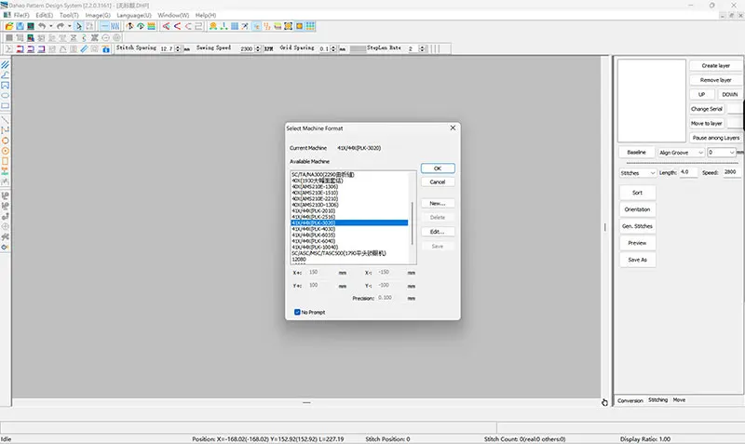Image resolution: width=745 pixels, height=444 pixels.
Task: Open the Image(G) menu
Action: click(x=98, y=15)
